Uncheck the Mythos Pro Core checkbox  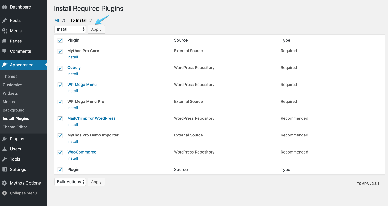[60, 51]
